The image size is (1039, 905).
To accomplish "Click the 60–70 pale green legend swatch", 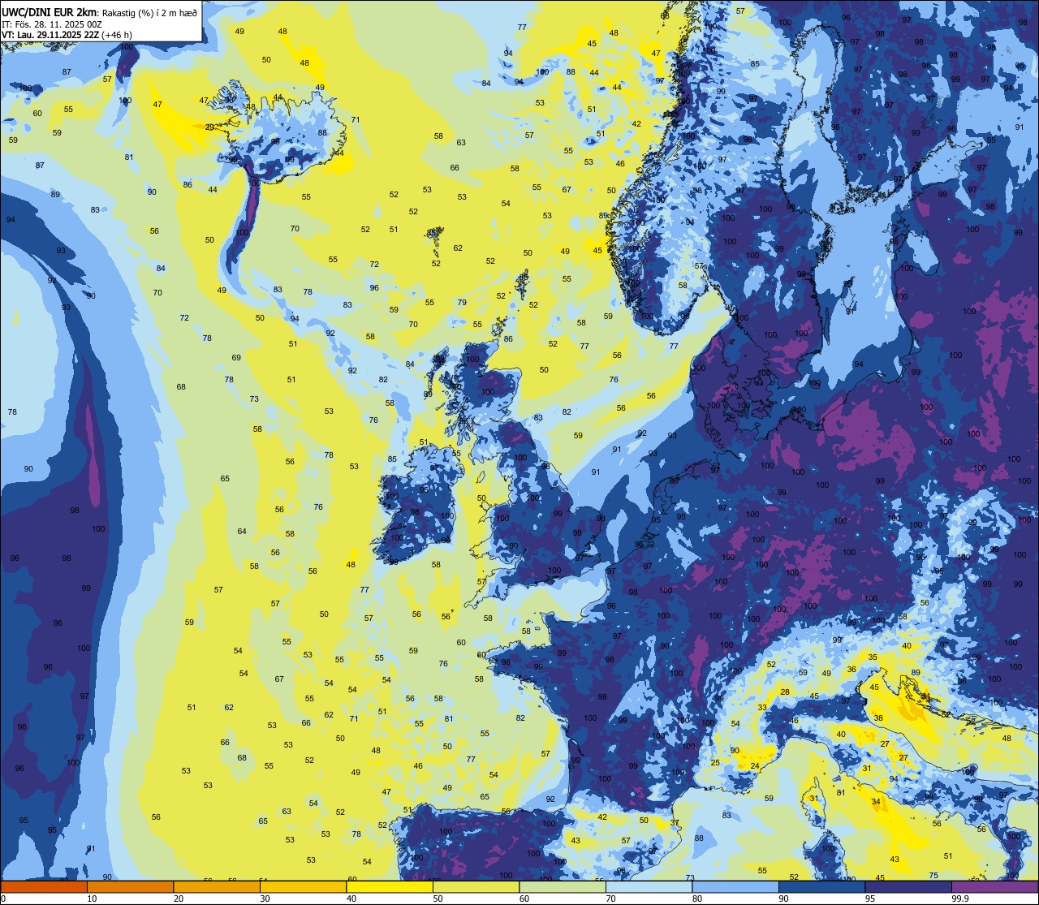I will [x=563, y=886].
